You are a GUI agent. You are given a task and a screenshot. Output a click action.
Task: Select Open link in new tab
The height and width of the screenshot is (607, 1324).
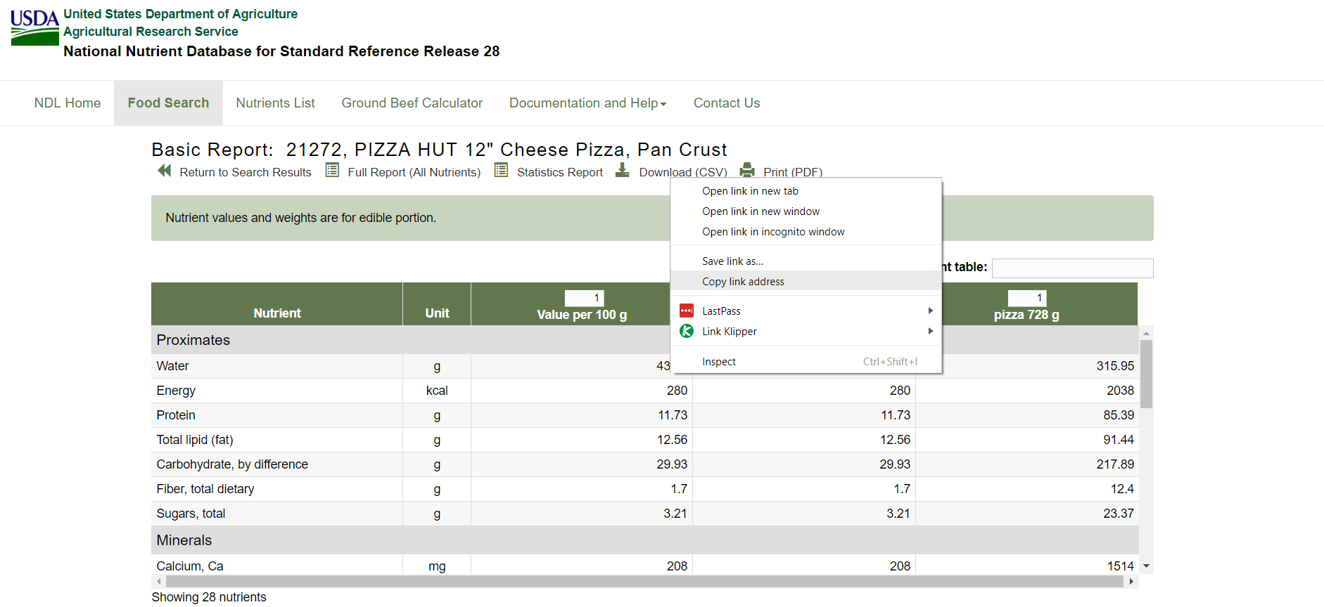[x=750, y=191]
